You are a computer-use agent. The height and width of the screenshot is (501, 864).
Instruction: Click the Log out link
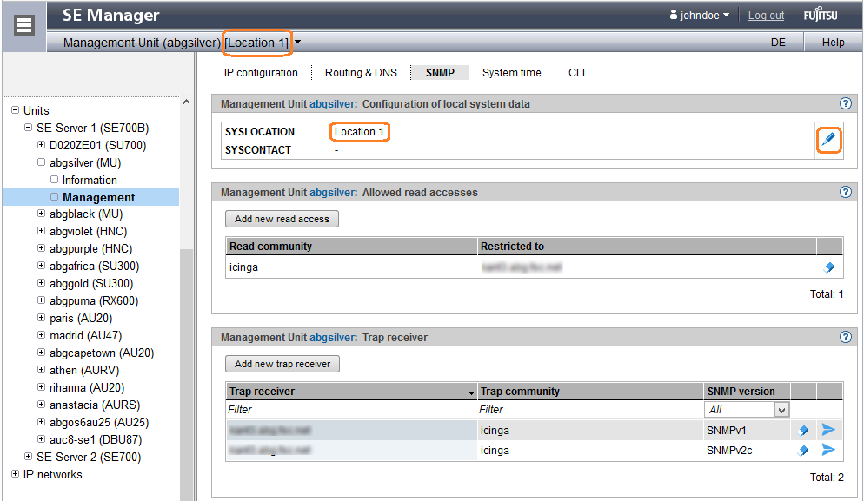coord(766,16)
